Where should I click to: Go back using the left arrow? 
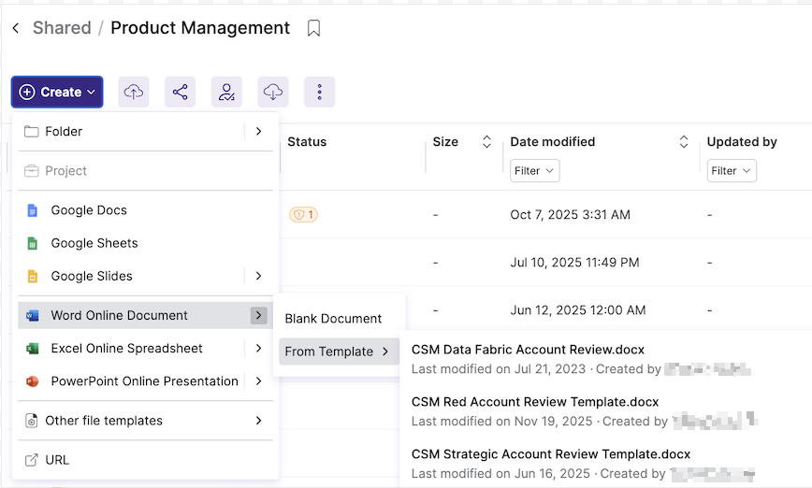[x=16, y=29]
